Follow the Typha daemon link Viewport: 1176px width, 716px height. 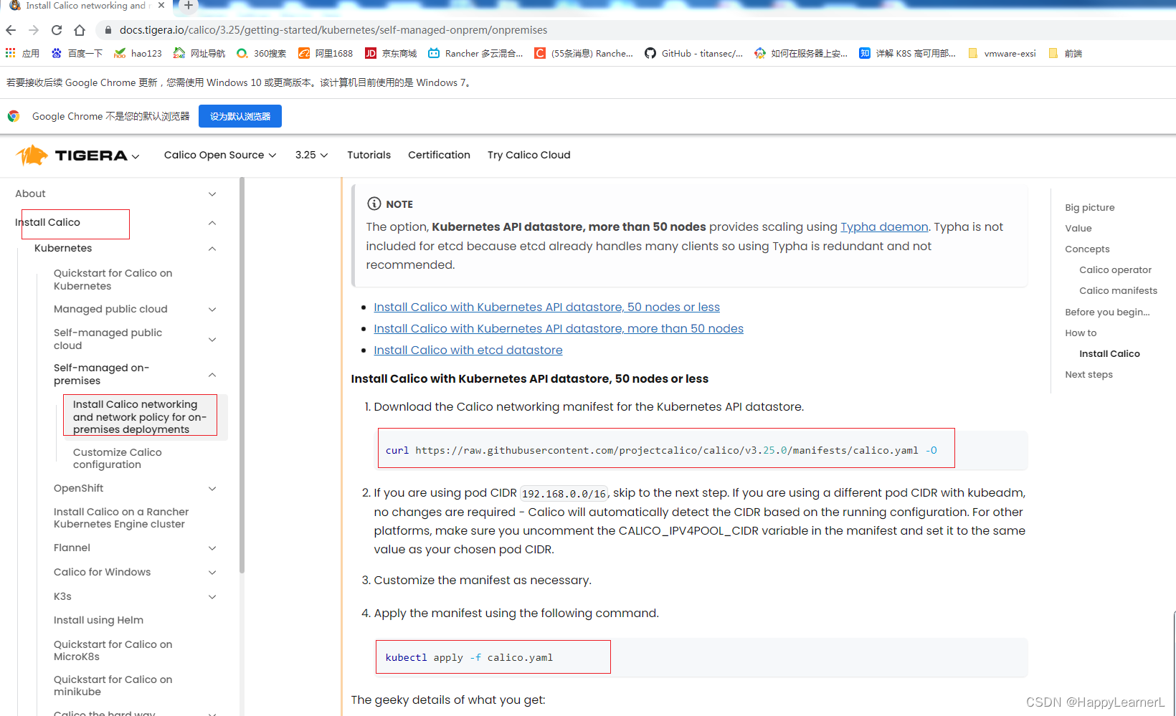[884, 226]
